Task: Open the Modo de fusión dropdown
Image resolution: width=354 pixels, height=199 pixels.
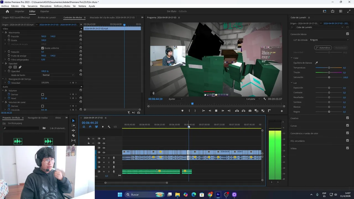Action: (x=58, y=75)
